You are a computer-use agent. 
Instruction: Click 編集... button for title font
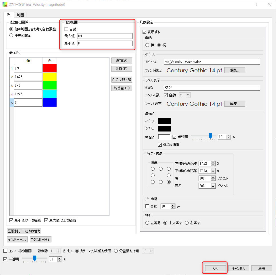pos(235,70)
